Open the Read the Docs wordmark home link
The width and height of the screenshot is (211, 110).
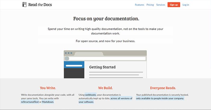click(40, 5)
